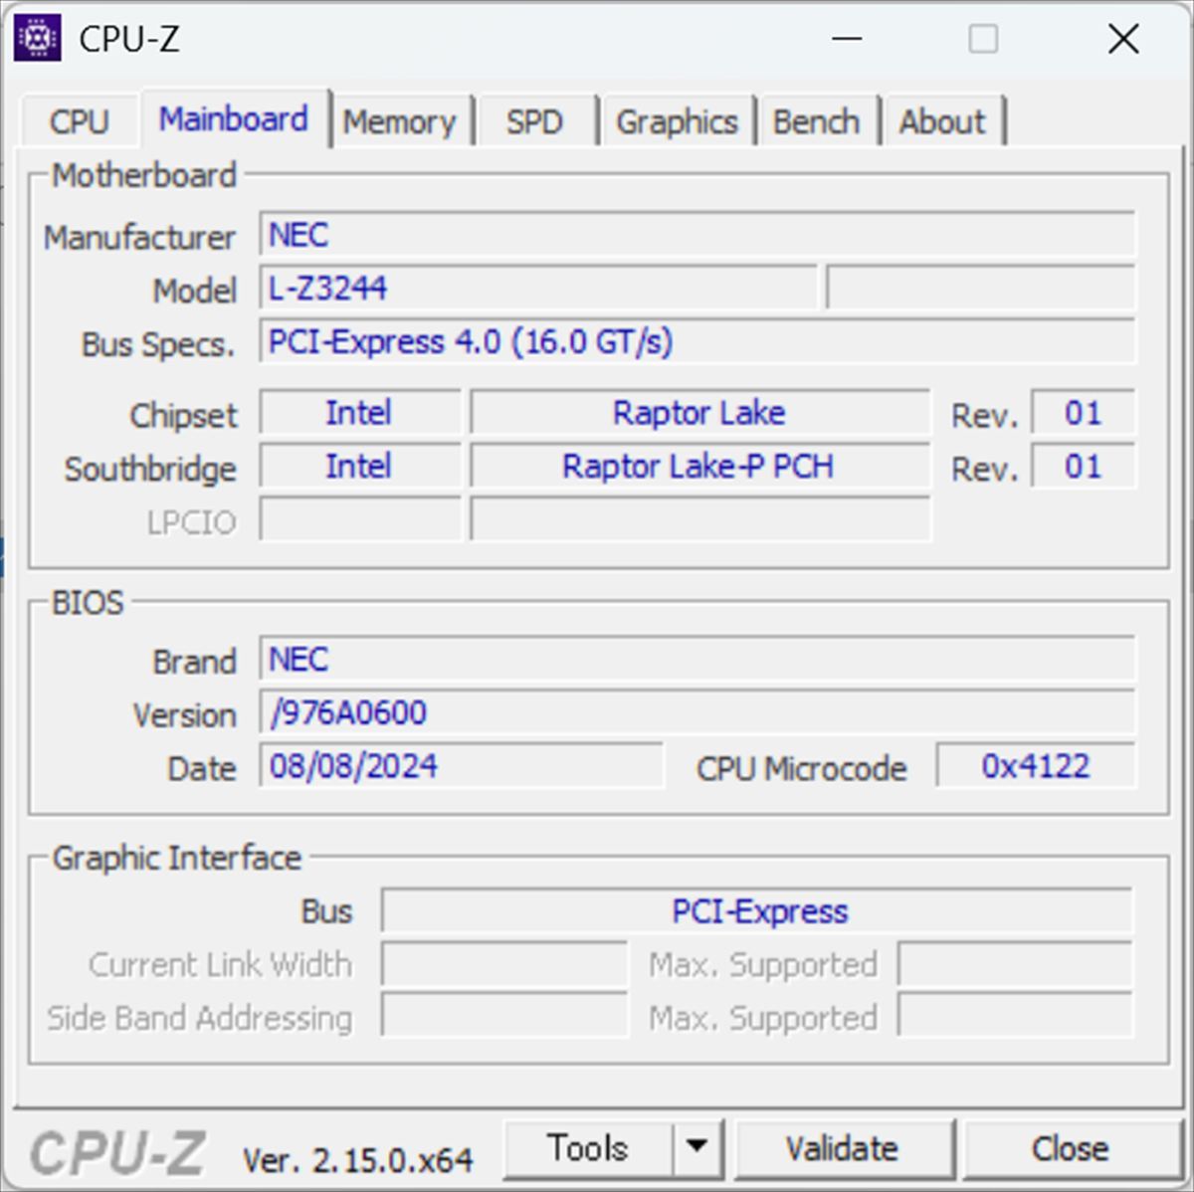
Task: Switch to the CPU tab
Action: point(79,121)
